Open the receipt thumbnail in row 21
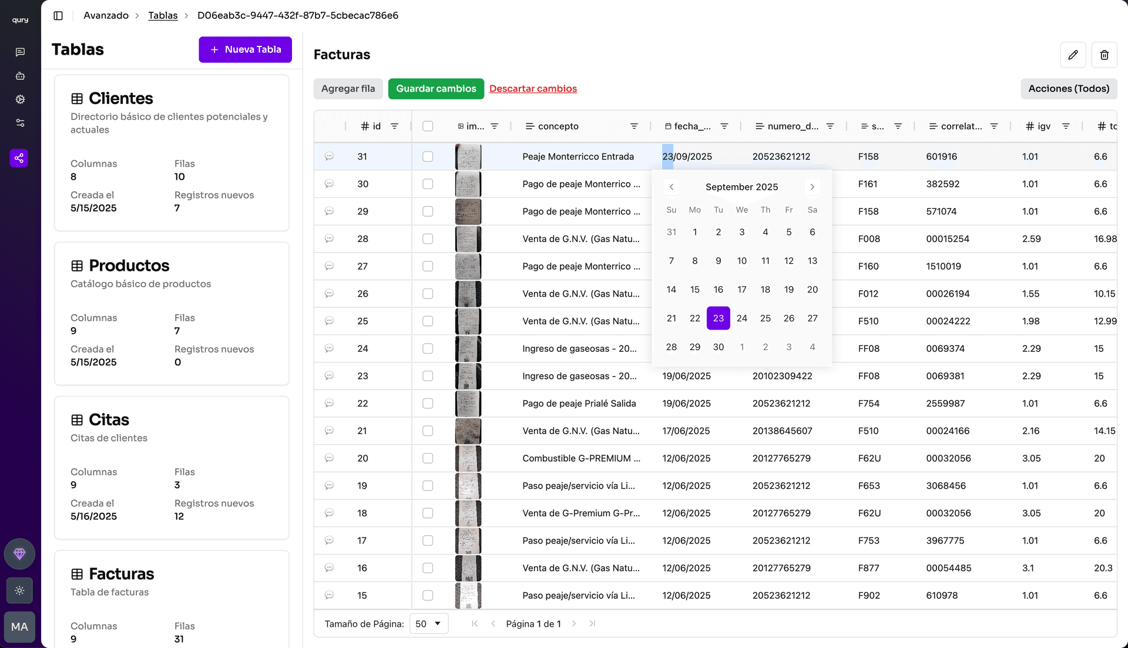1128x648 pixels. click(468, 431)
